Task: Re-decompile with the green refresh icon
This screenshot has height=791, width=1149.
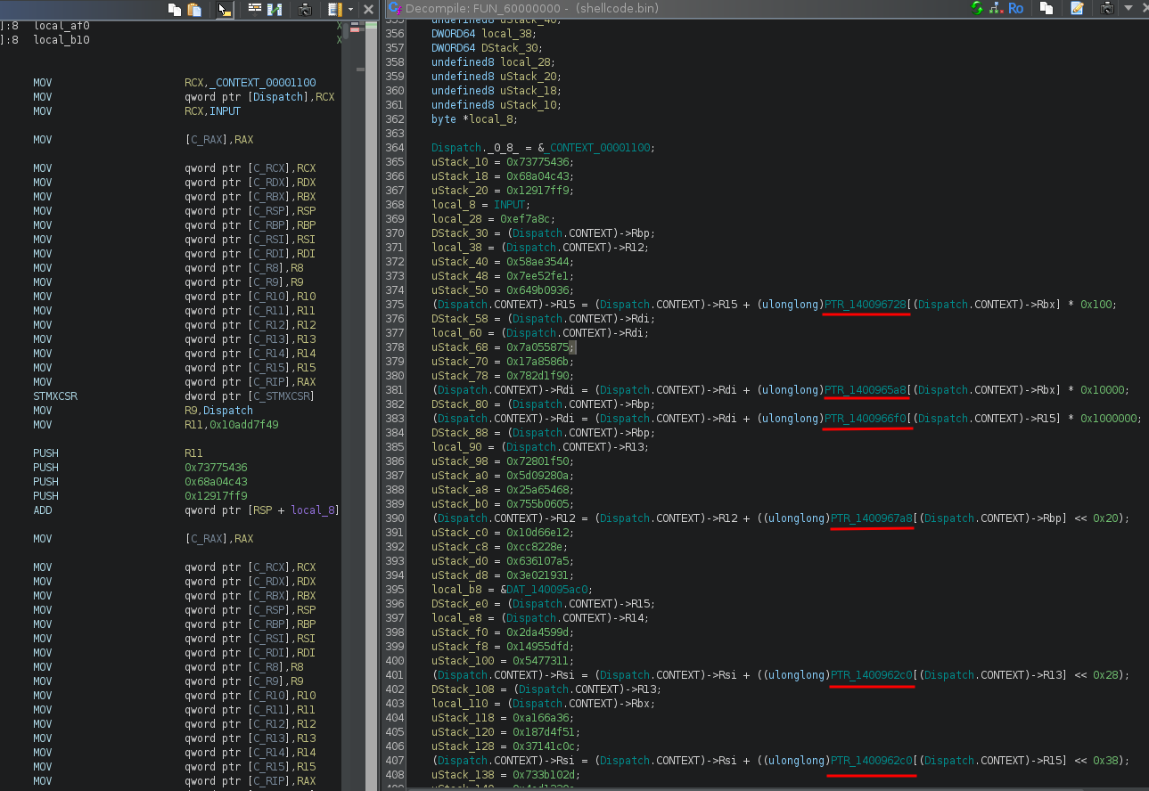Action: coord(977,8)
